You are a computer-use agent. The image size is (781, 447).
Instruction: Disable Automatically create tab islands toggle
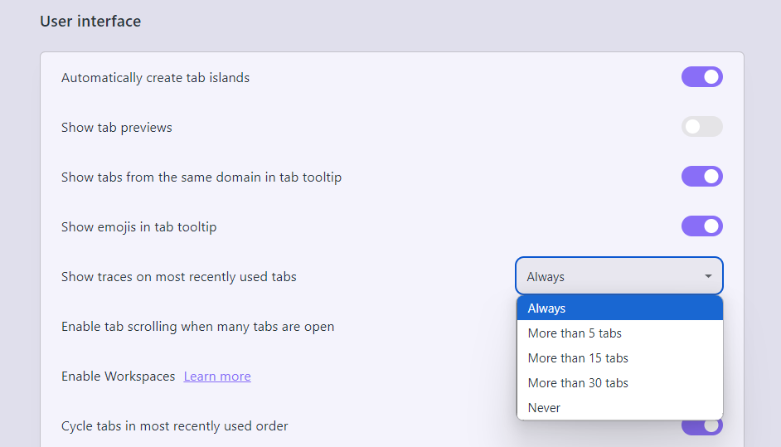click(x=701, y=77)
